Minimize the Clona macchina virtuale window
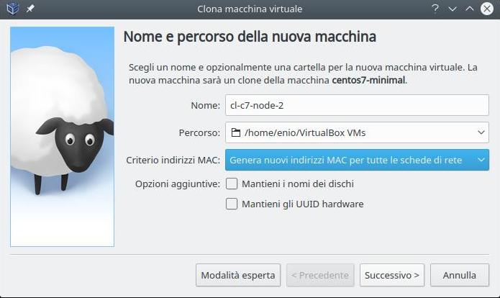Viewport: 500px width, 298px height. click(453, 9)
